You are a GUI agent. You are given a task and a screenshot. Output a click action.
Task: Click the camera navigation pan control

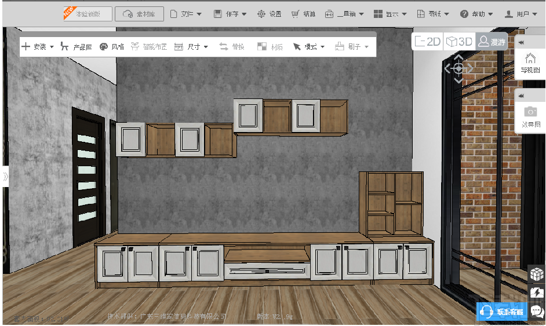(x=458, y=68)
